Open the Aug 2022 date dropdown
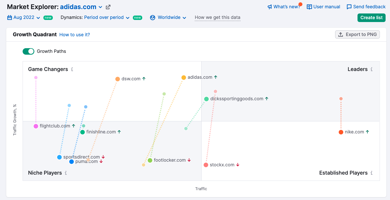Image resolution: width=390 pixels, height=200 pixels. (24, 18)
